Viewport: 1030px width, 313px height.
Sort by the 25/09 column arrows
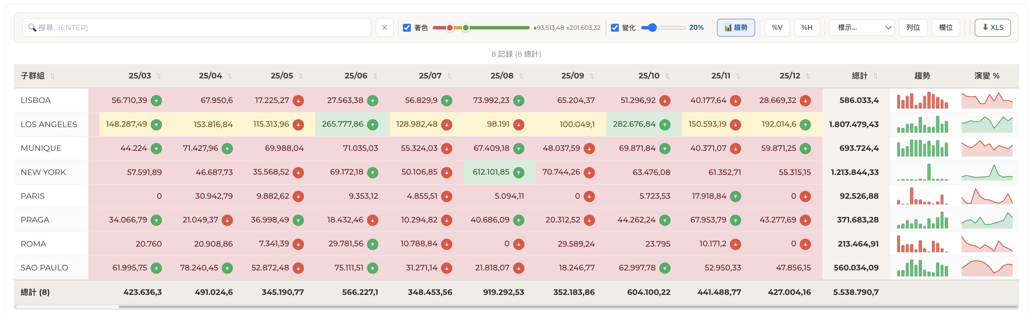(x=592, y=76)
